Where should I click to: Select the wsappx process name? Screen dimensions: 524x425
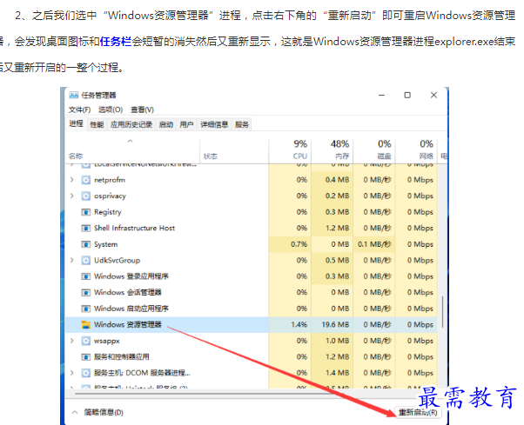tap(107, 342)
